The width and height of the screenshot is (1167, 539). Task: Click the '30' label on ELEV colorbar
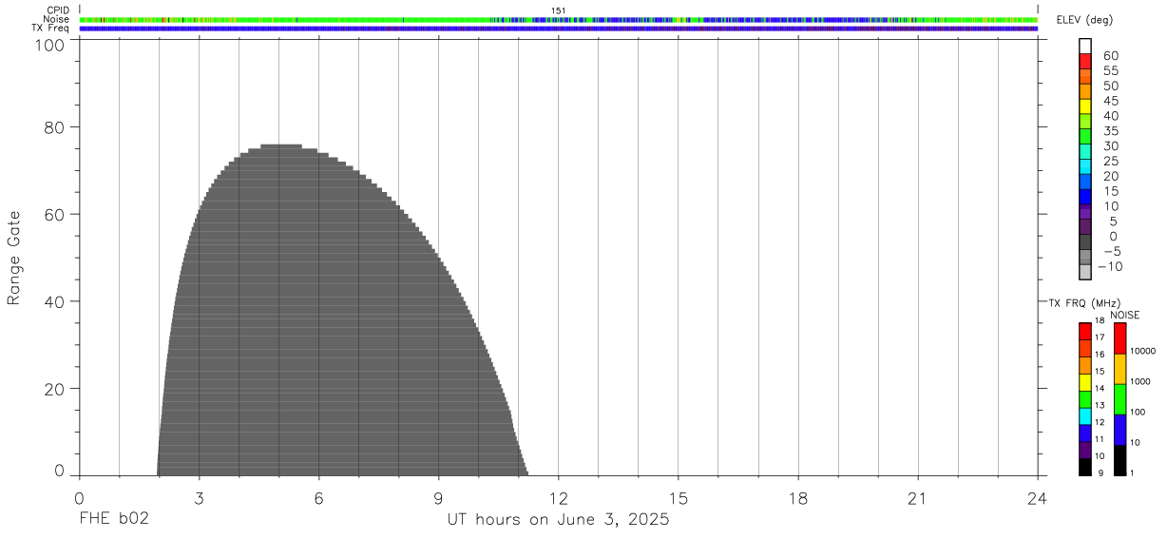coord(1110,146)
